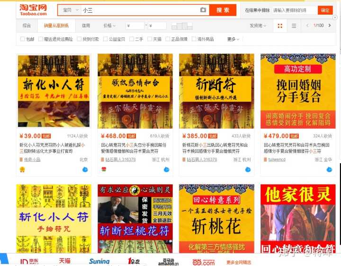This screenshot has height=266, width=341.
Task: Focus the 请输入要排除的词 input field
Action: [x=294, y=10]
